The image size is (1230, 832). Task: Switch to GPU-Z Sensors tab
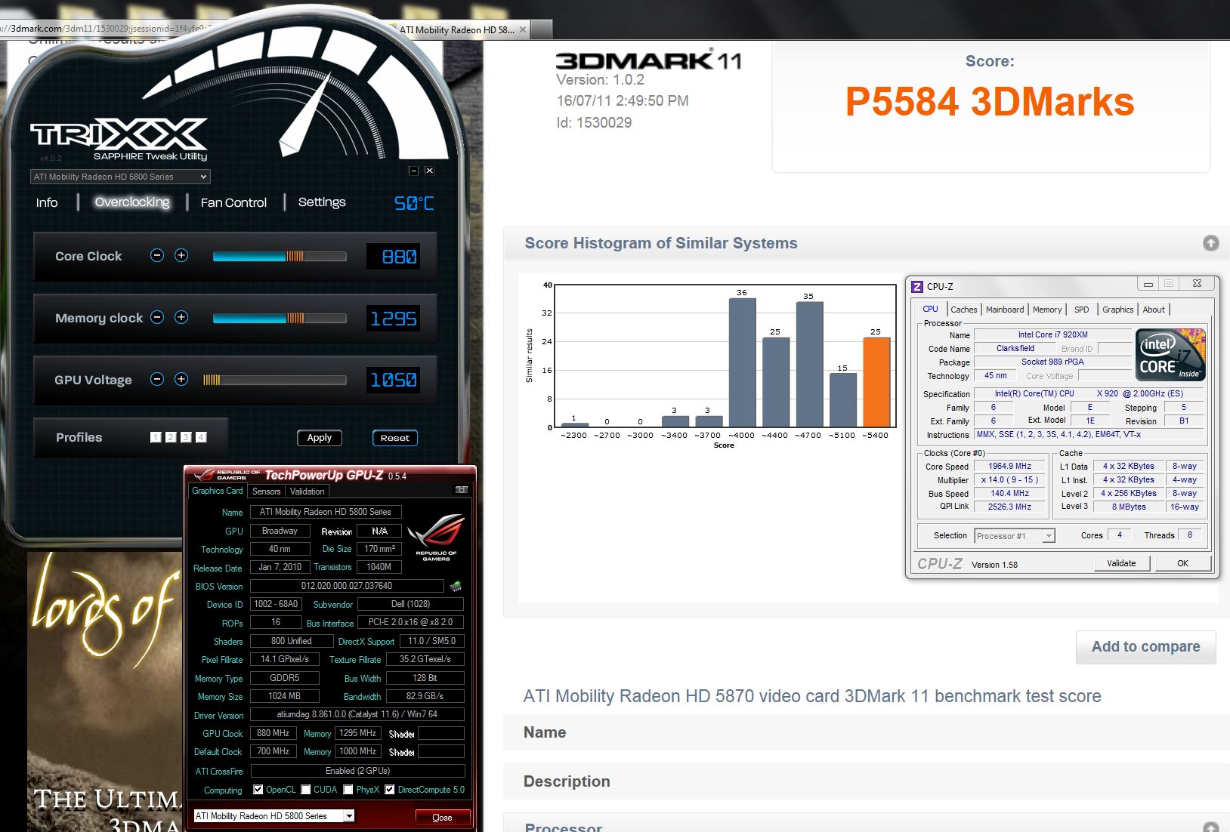(x=266, y=491)
